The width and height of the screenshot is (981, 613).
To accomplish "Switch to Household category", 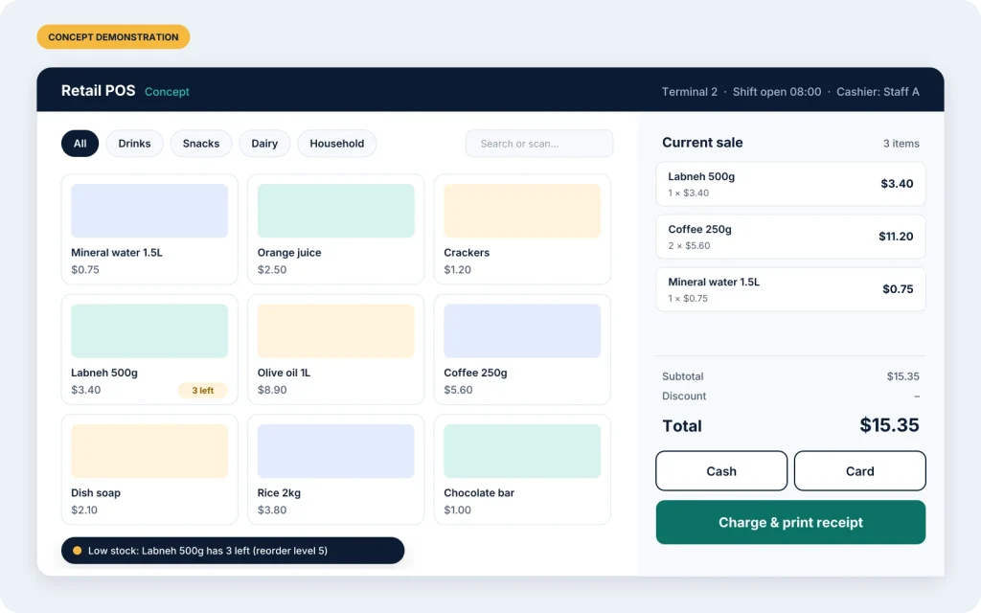I will [336, 144].
